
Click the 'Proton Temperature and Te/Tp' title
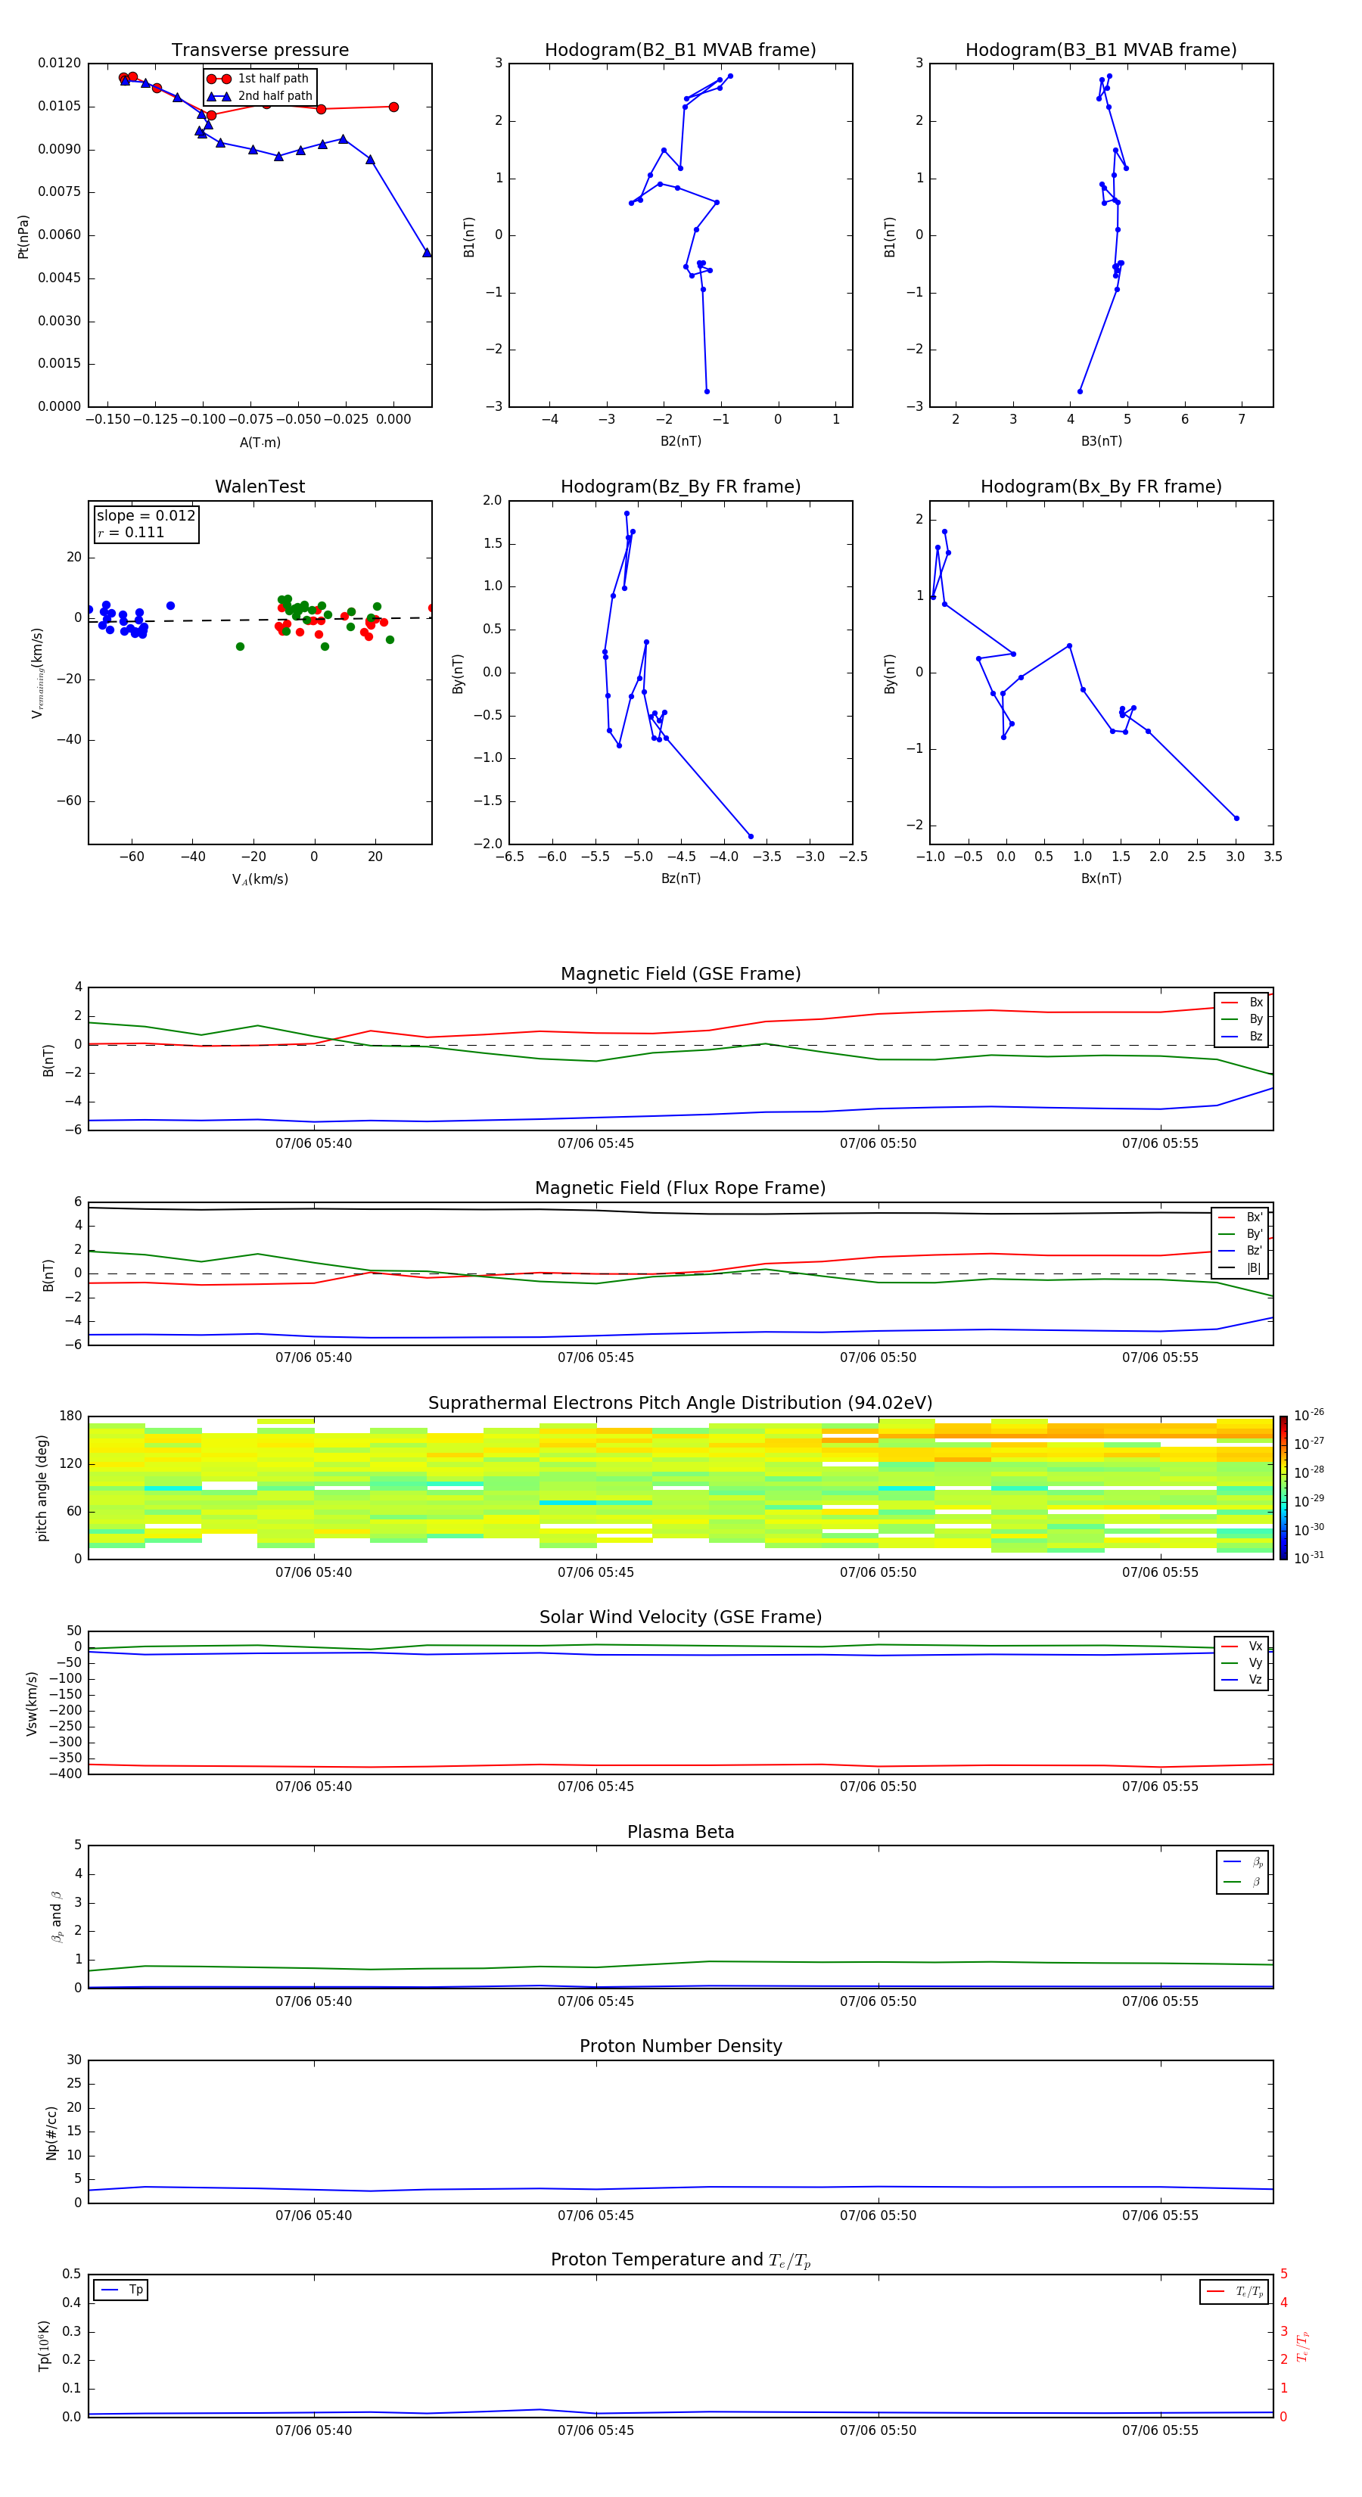coord(680,2260)
